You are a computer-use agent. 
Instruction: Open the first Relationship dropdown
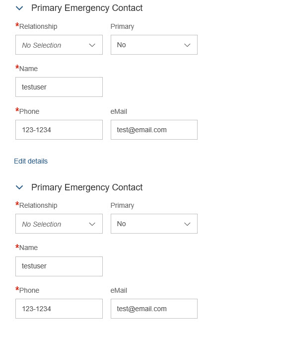click(59, 45)
